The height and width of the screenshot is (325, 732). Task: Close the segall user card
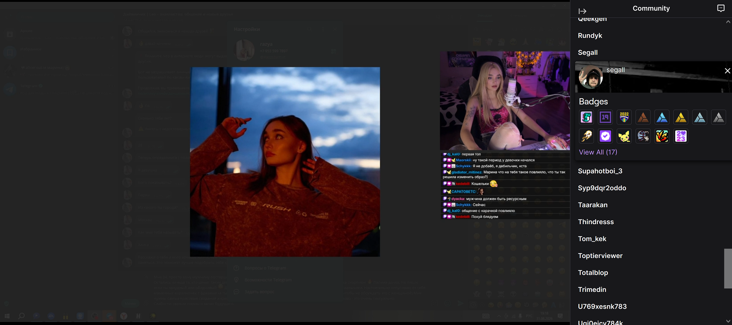pos(727,71)
